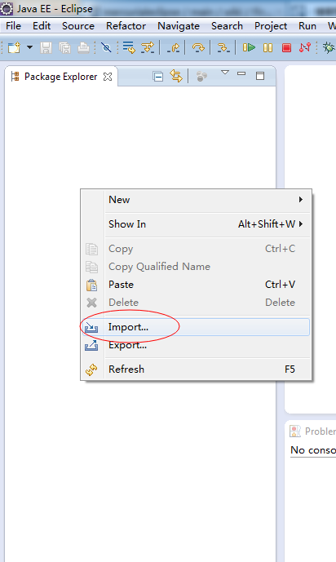The image size is (336, 562).
Task: Click the Print toolbar icon
Action: point(83,47)
